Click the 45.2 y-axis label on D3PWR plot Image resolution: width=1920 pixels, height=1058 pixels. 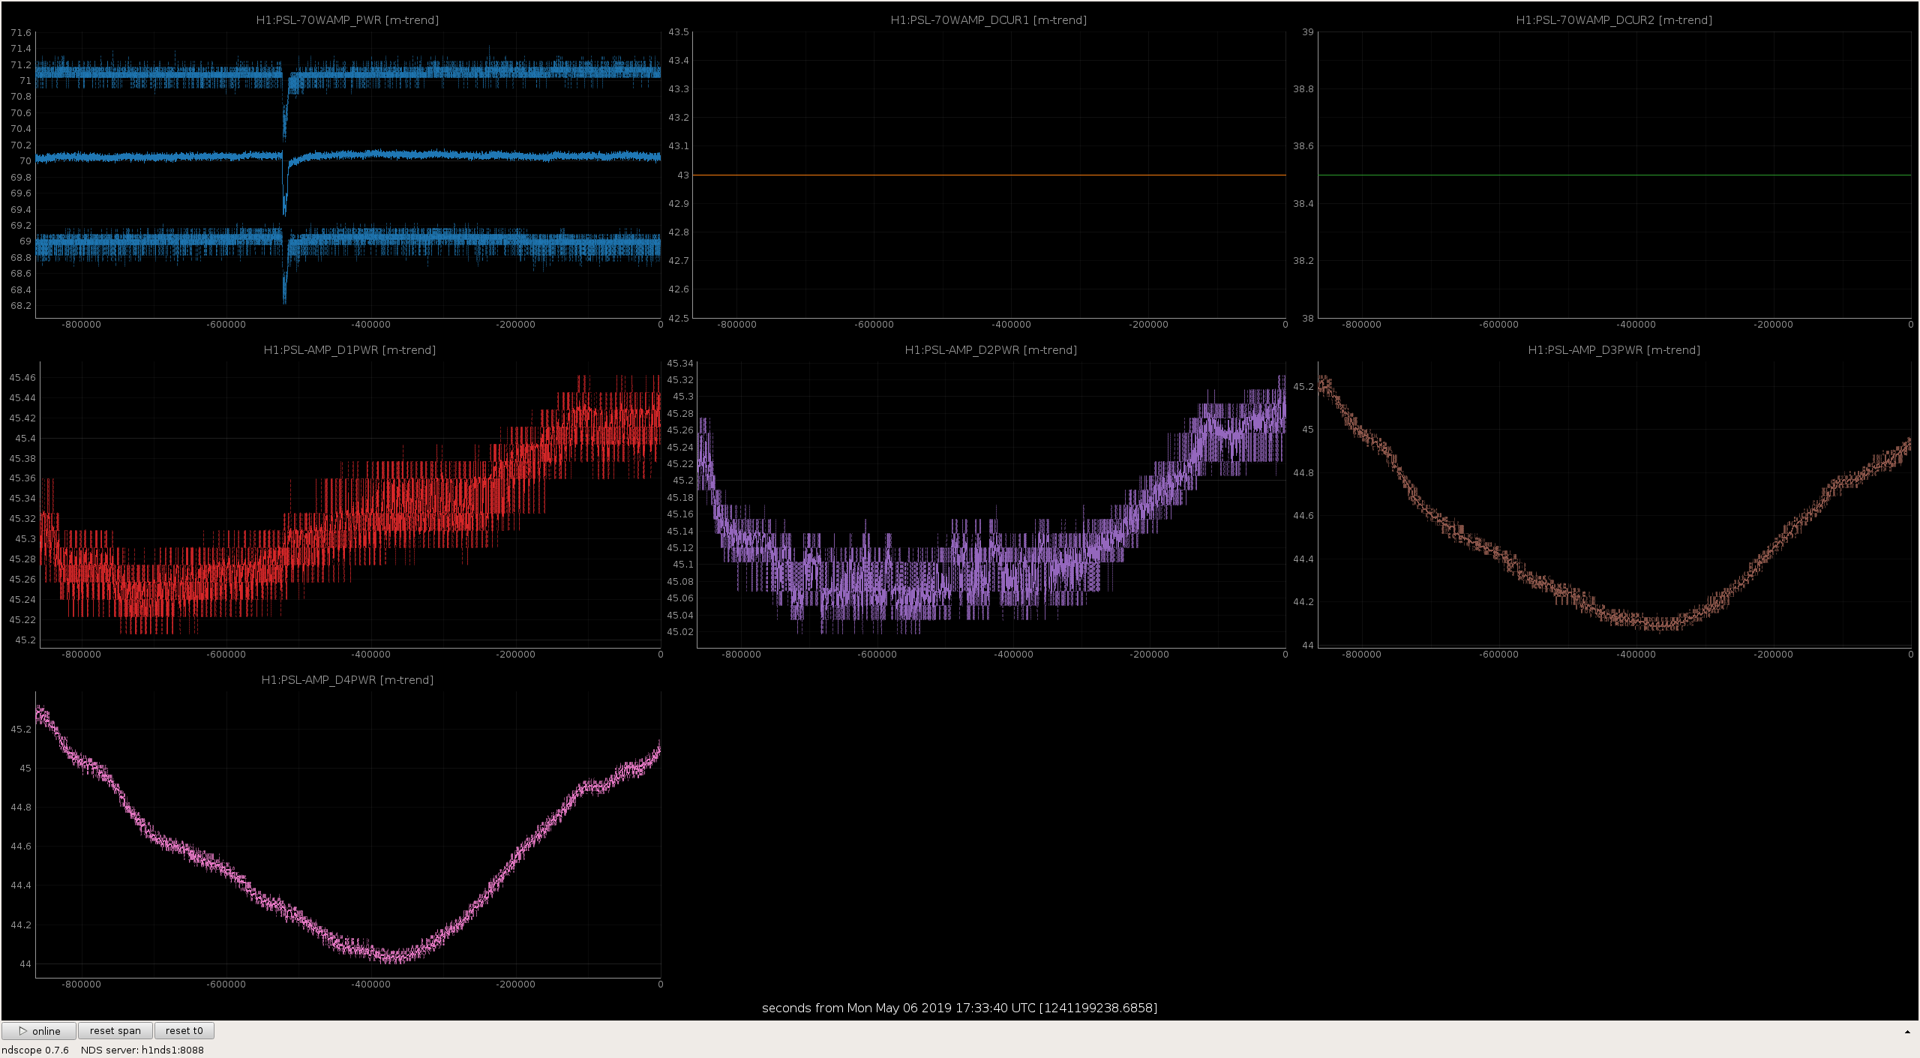[1303, 387]
